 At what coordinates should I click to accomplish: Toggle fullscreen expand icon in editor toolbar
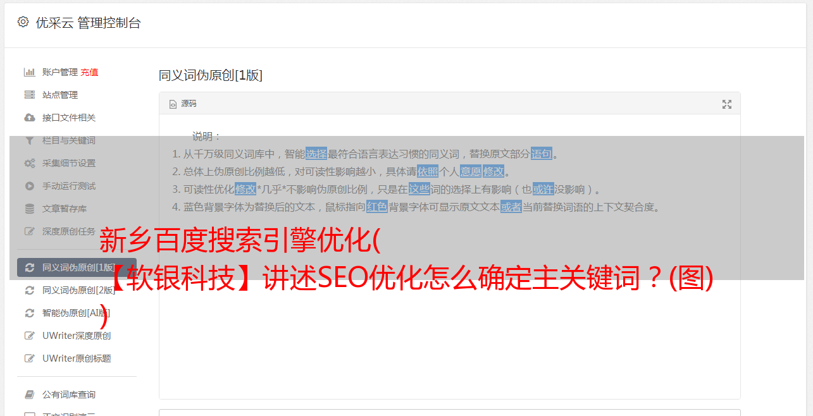tap(727, 104)
